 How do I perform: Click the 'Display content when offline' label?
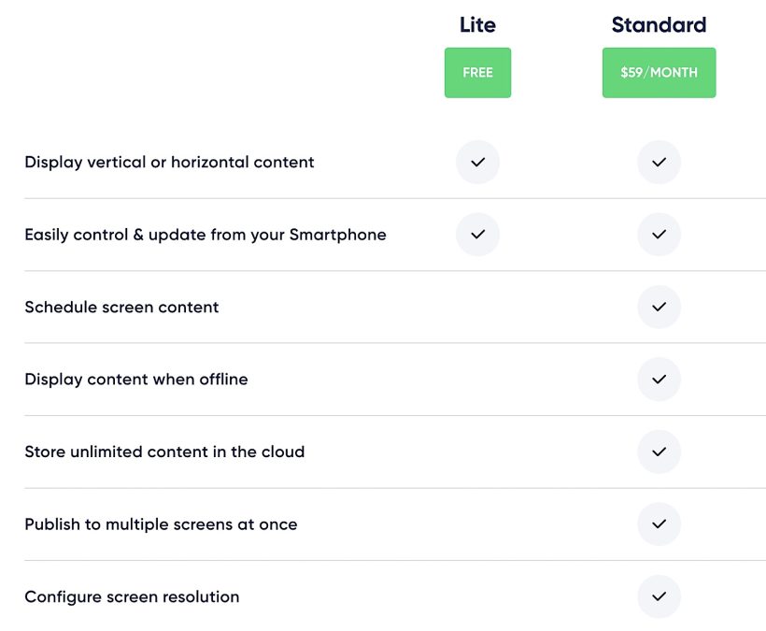click(135, 380)
